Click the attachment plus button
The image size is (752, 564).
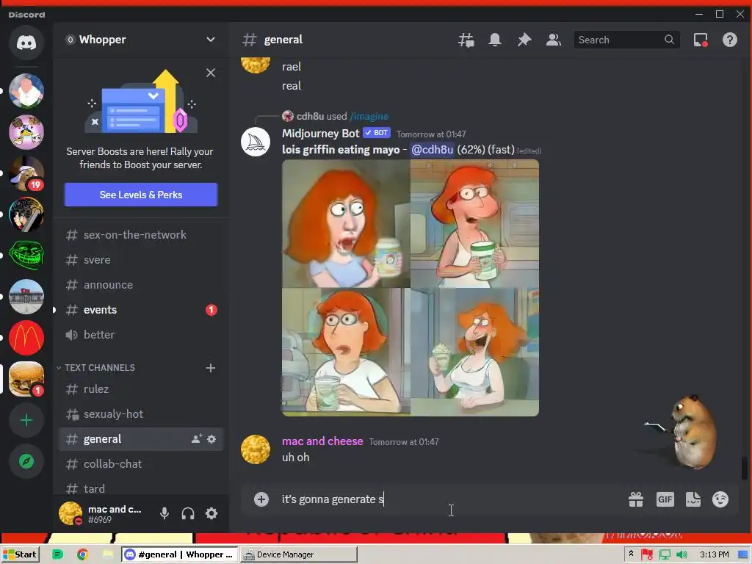click(261, 499)
